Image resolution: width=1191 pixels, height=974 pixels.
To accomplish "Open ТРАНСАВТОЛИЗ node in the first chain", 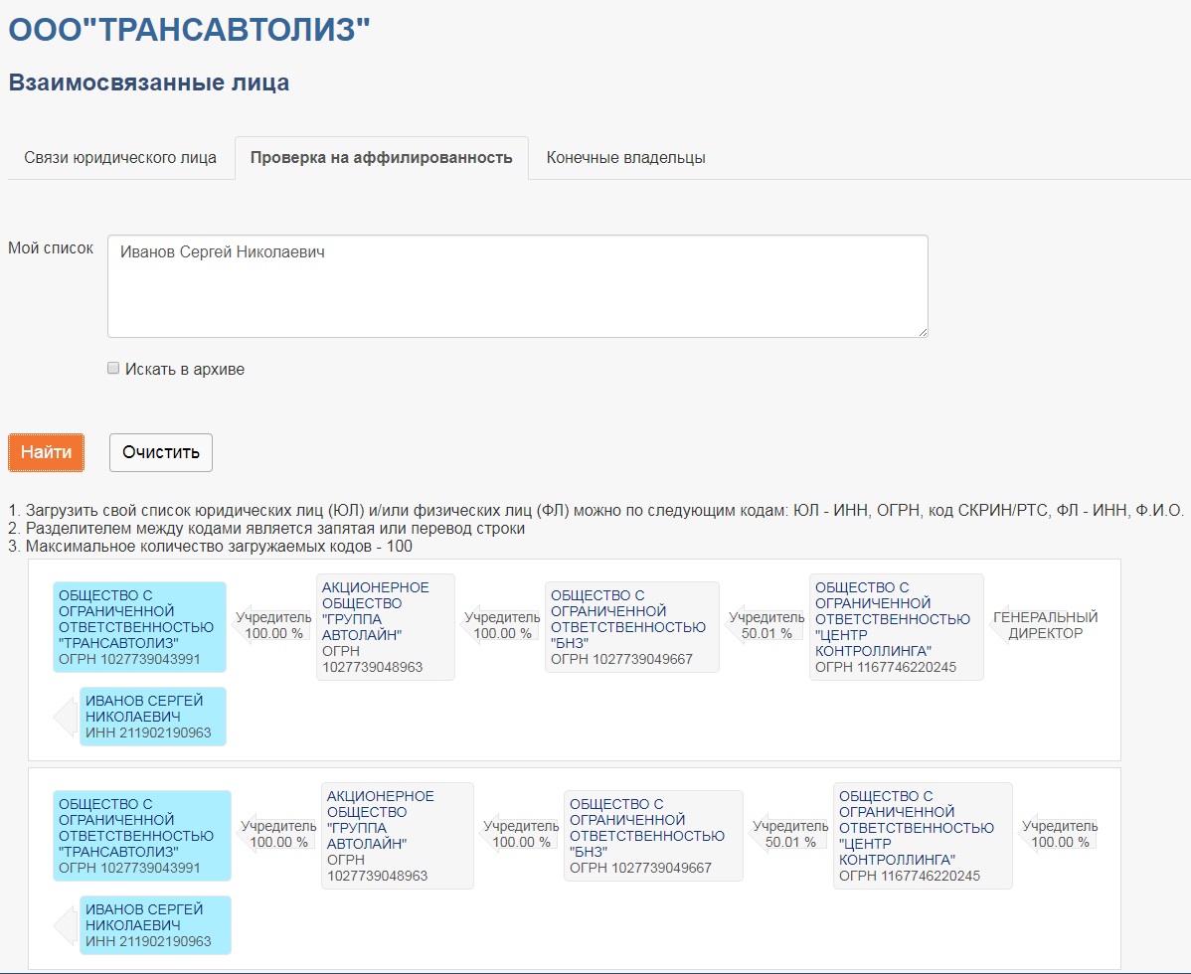I will [140, 627].
